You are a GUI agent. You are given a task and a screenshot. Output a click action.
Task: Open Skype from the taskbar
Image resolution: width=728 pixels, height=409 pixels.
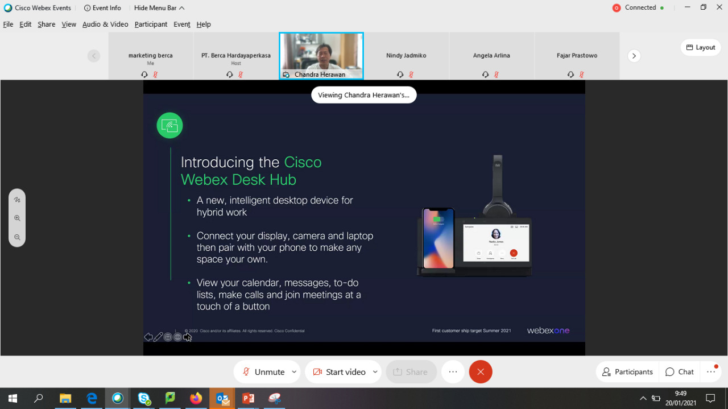click(x=144, y=398)
